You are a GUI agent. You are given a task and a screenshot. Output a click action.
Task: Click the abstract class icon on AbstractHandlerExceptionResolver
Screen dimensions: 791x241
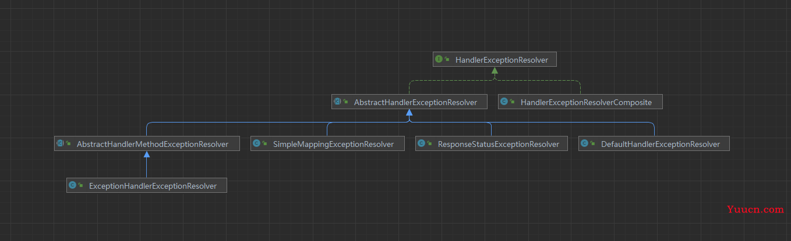tap(337, 102)
